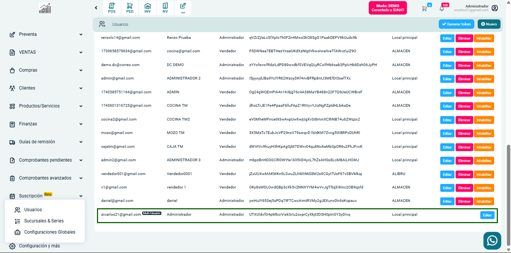Expand Guías de remisión menu
511x253 pixels.
pyautogui.click(x=46, y=142)
